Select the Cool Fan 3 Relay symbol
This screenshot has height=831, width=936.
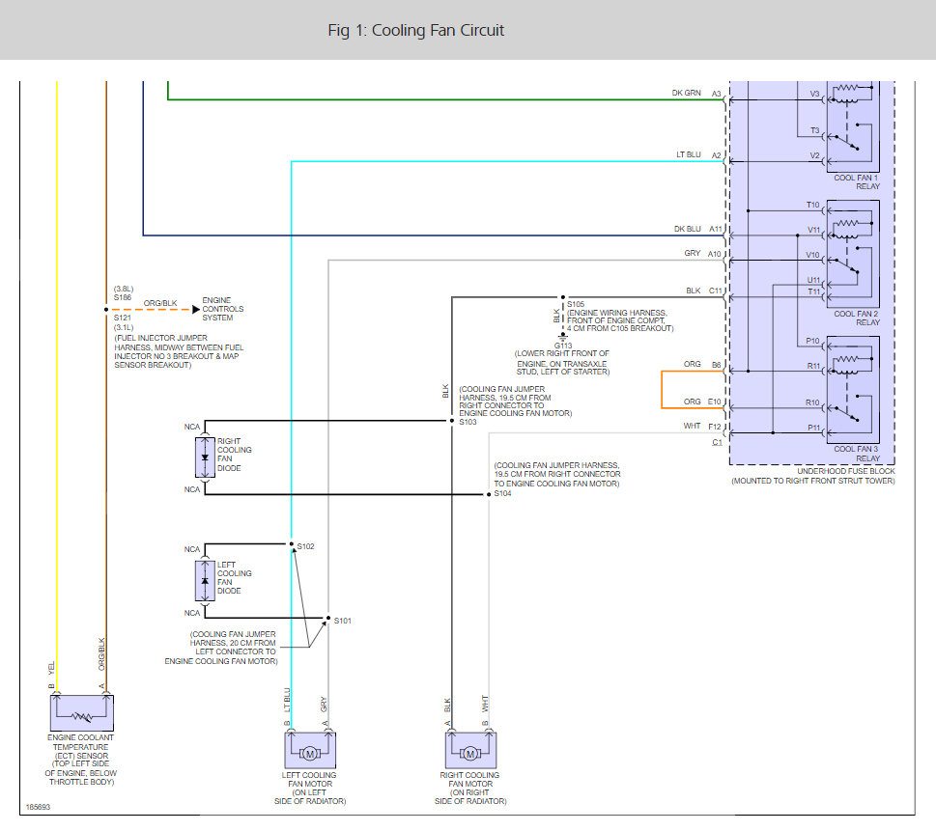[x=852, y=390]
